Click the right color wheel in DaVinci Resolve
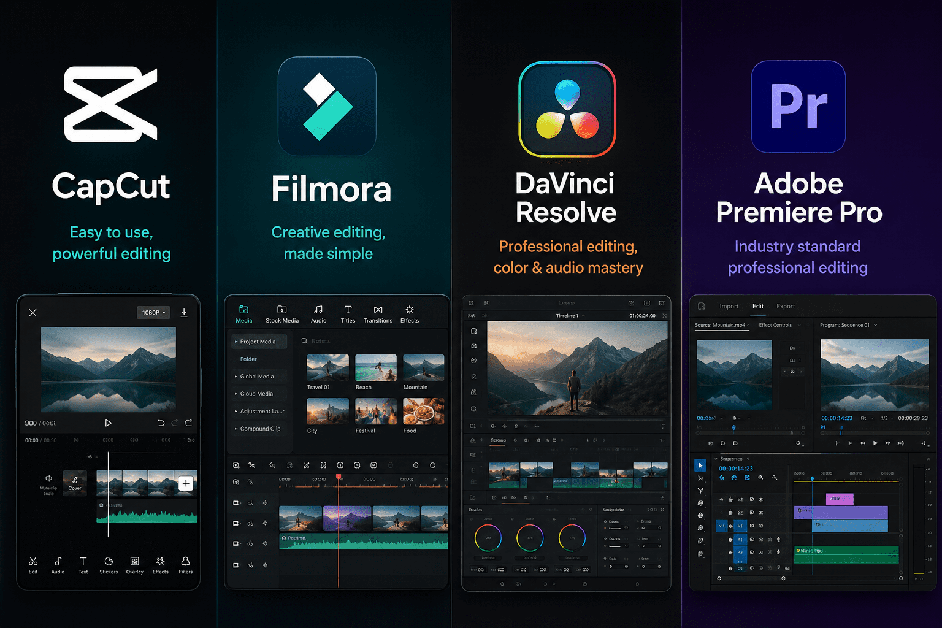 tap(572, 538)
